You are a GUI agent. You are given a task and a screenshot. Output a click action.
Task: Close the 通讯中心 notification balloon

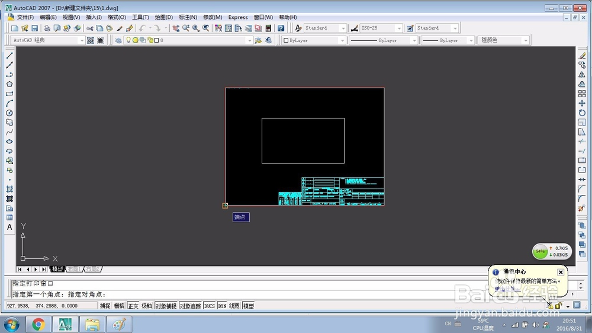click(x=561, y=272)
